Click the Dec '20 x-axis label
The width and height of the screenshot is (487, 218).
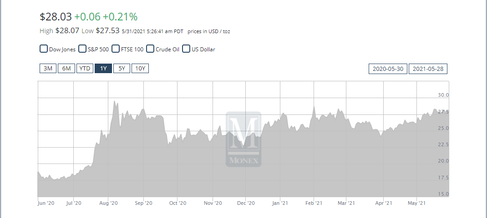(246, 203)
